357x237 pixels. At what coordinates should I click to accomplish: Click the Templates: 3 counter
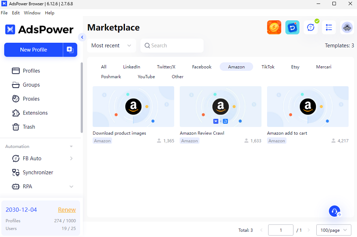click(x=339, y=46)
